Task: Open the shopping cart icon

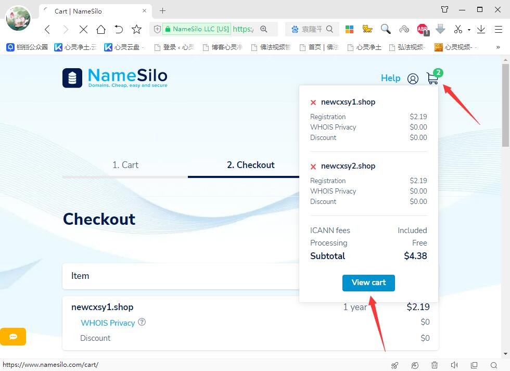Action: point(432,79)
